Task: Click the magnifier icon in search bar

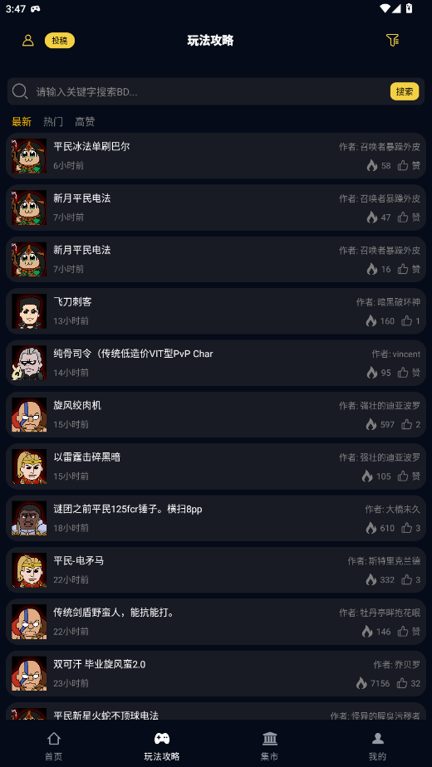Action: tap(20, 91)
